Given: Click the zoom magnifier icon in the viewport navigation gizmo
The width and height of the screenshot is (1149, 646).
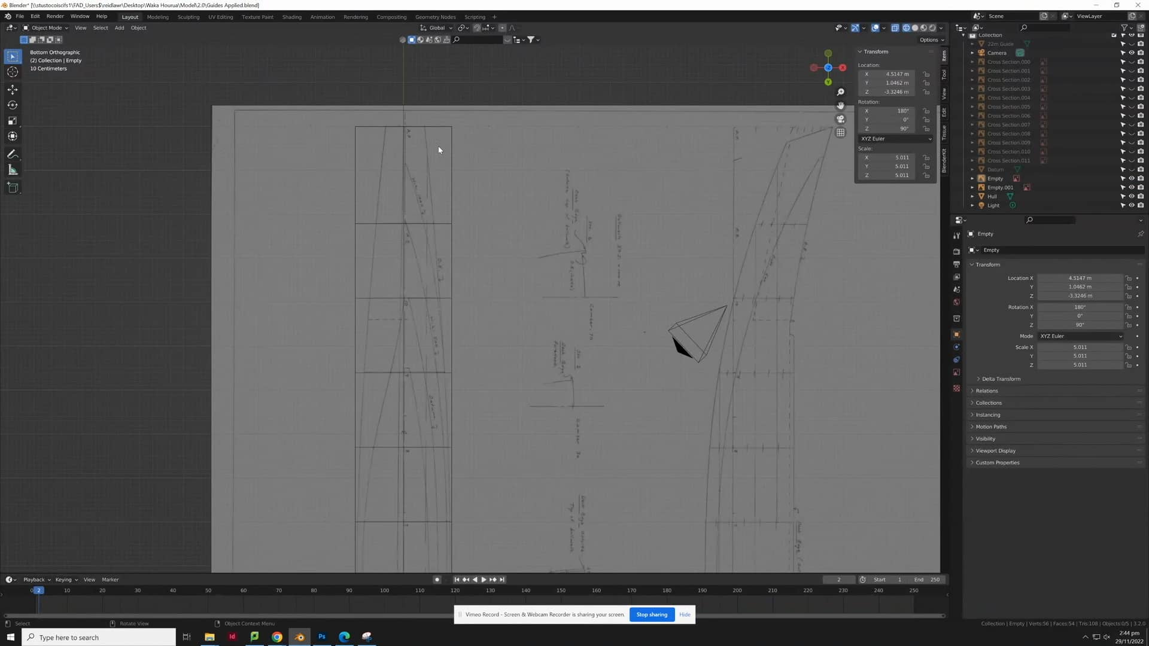Looking at the screenshot, I should coord(840,91).
